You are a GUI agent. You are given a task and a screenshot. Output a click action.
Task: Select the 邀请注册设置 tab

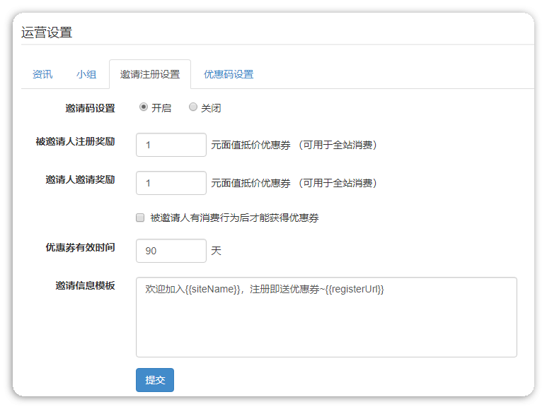pos(150,74)
